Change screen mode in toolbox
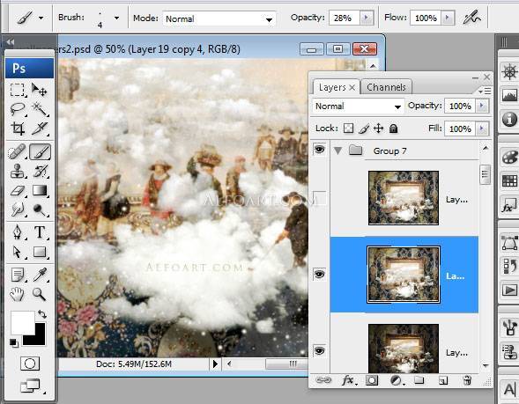519x404 pixels. tap(30, 386)
